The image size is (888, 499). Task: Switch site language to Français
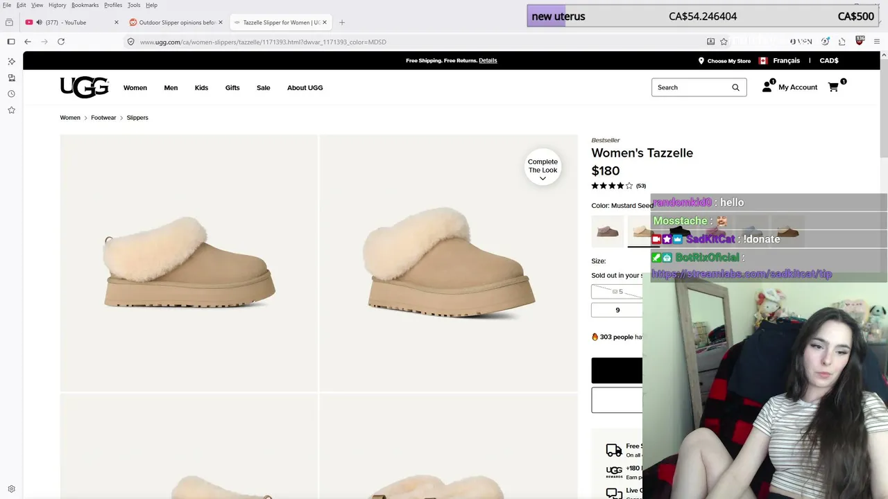click(787, 60)
